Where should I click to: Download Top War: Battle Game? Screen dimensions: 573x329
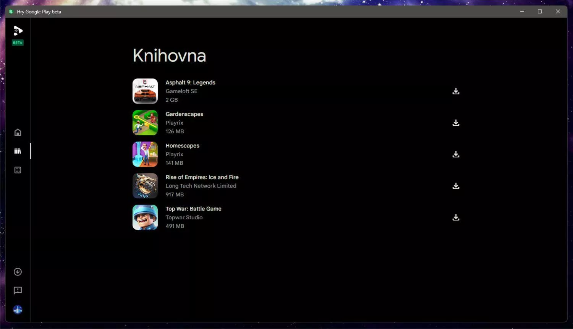[x=456, y=217]
